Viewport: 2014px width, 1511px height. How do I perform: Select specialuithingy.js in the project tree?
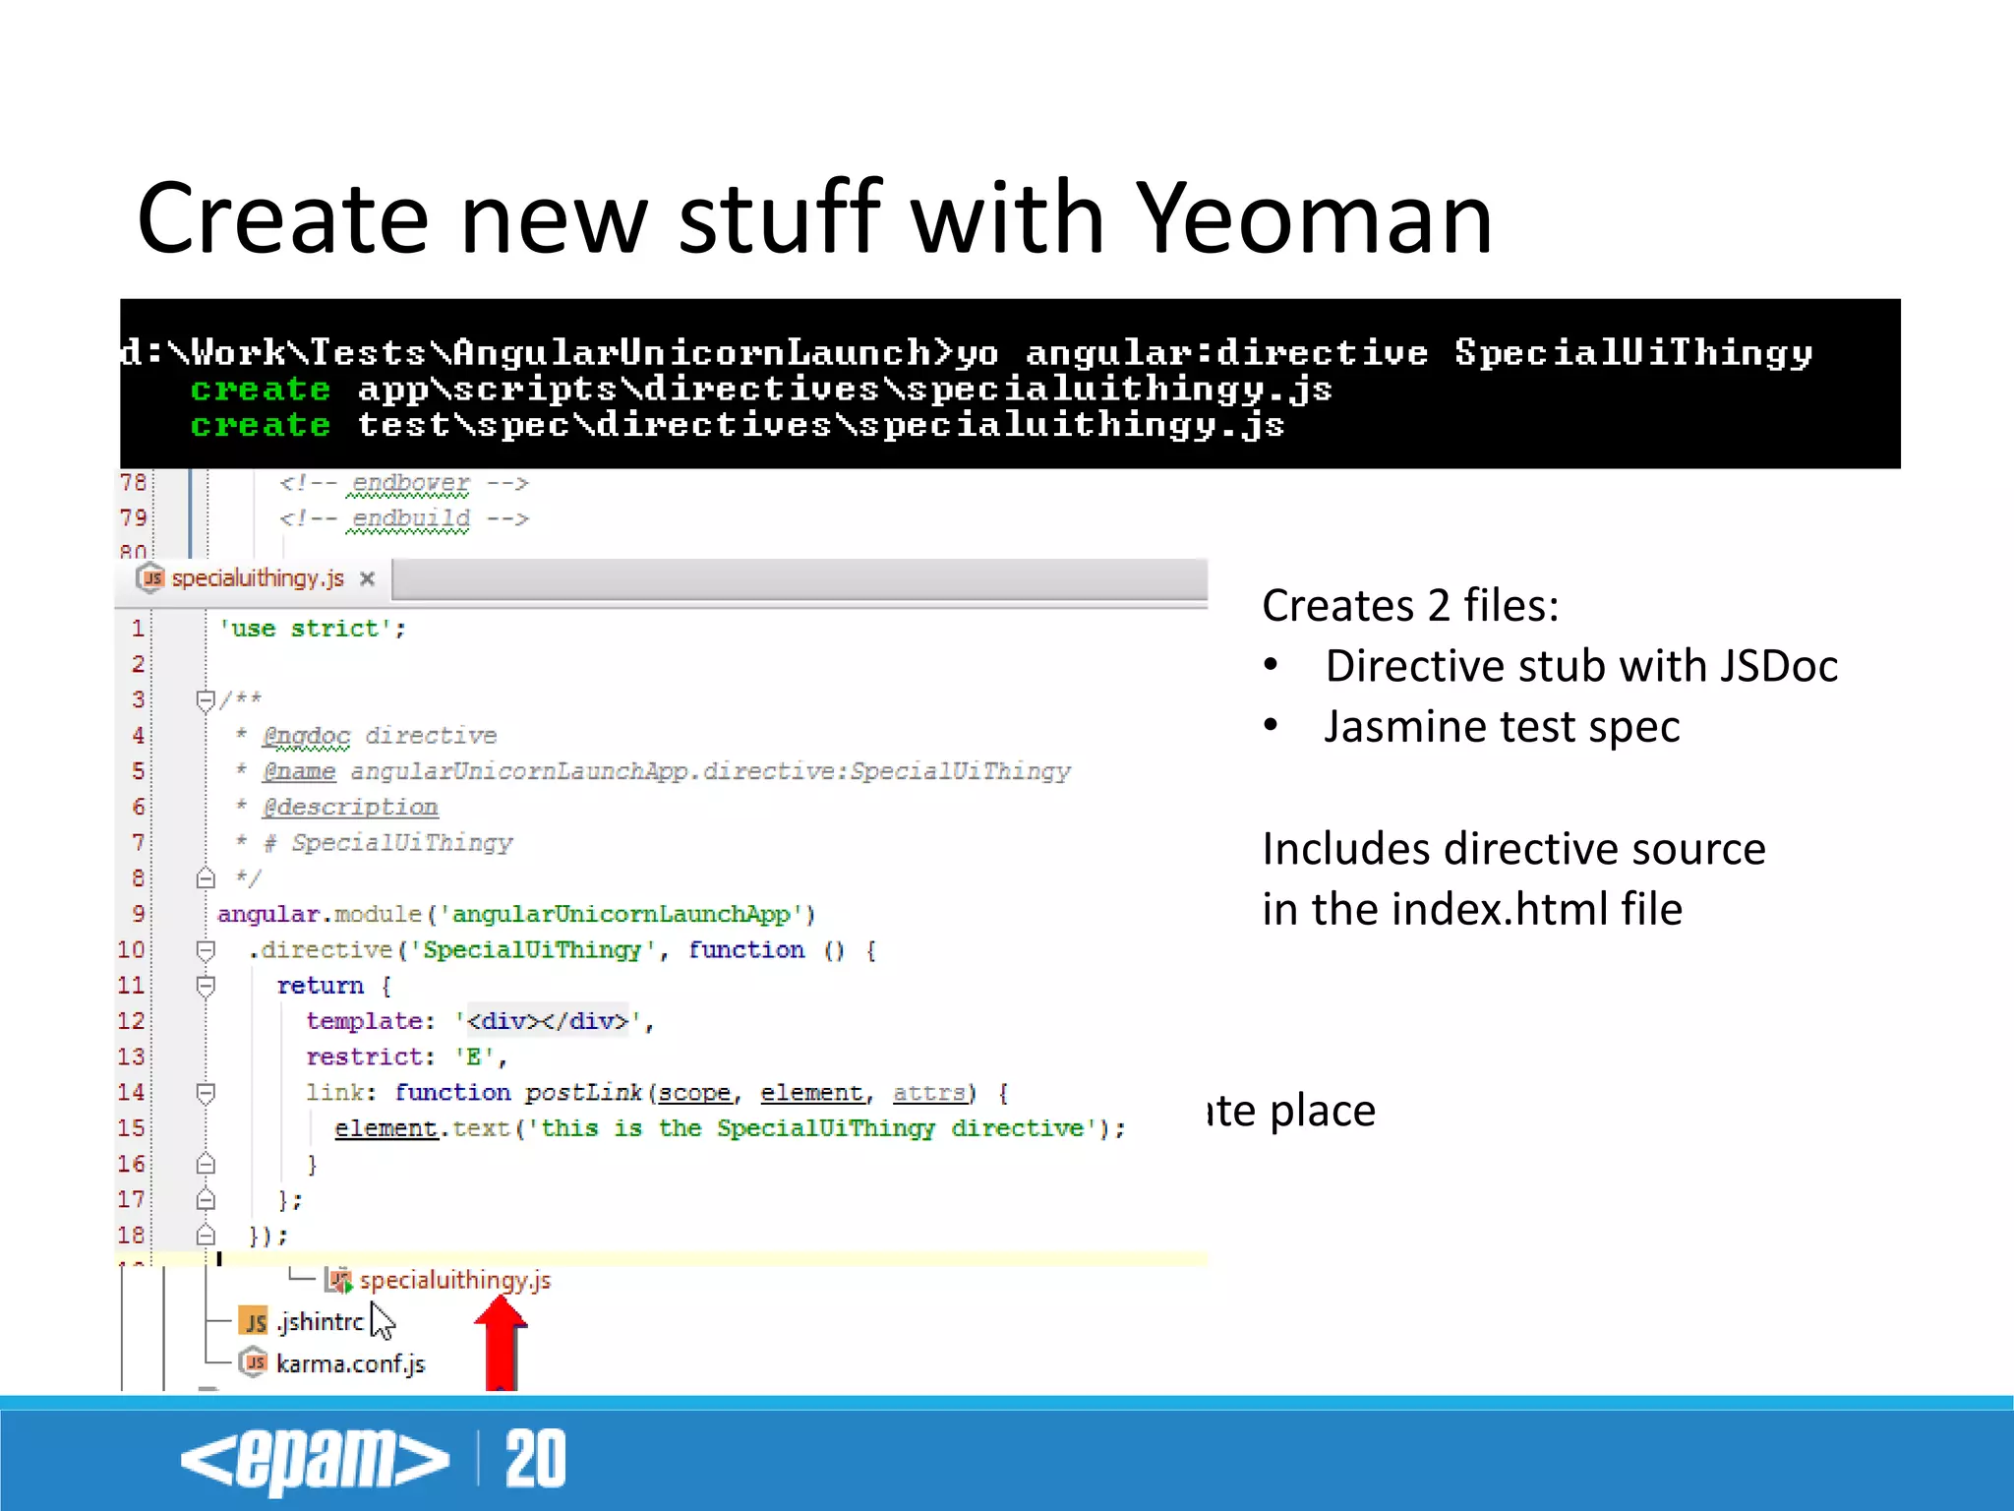(x=454, y=1280)
